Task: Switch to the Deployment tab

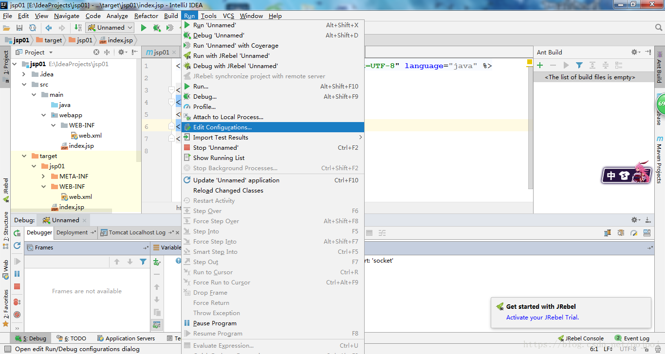Action: [x=75, y=232]
